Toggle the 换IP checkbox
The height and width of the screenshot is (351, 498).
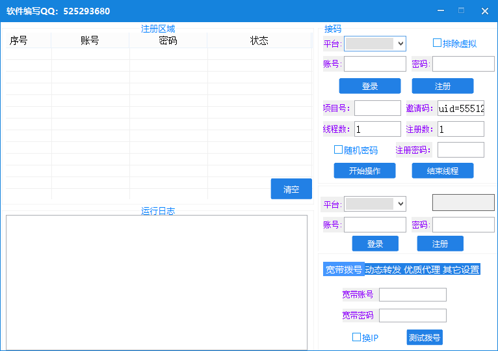(357, 337)
